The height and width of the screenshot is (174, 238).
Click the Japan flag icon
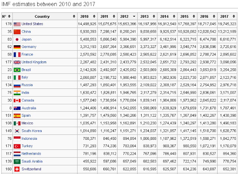click(x=17, y=39)
